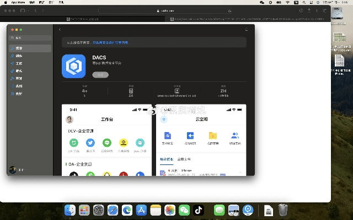The width and height of the screenshot is (353, 220).
Task: Open WeChat from the Dock
Action: point(184,210)
